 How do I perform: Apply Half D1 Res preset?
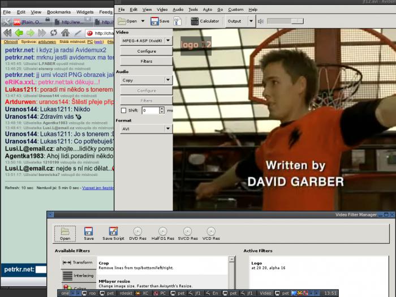(x=163, y=234)
